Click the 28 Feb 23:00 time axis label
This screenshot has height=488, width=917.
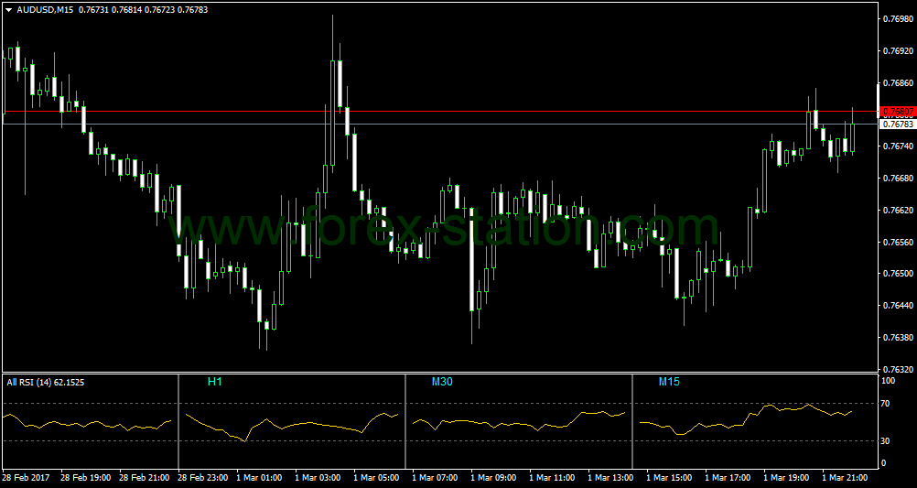coord(203,477)
